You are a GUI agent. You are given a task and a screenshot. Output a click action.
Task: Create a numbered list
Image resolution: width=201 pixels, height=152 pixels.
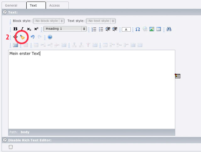(94, 29)
